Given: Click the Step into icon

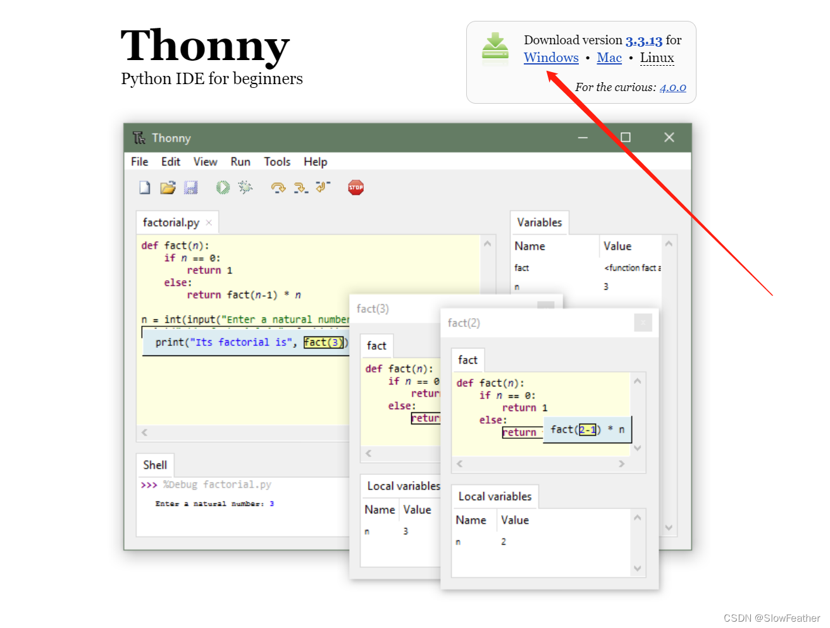Looking at the screenshot, I should [300, 187].
